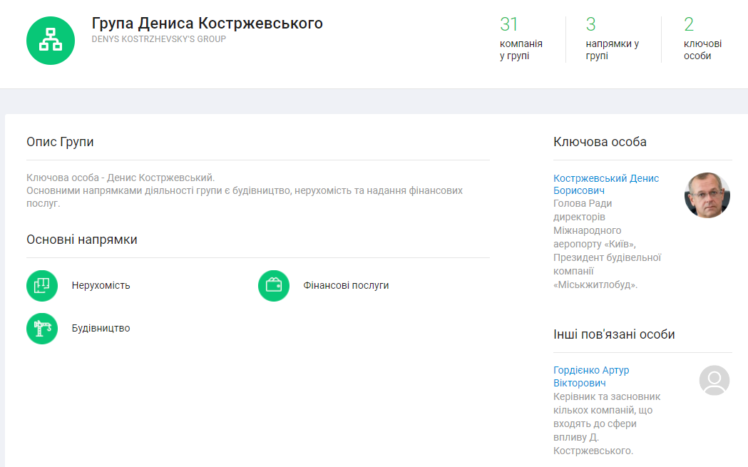This screenshot has height=467, width=748.
Task: Click the DENYS KOSTRZHEVSKY'S GROUP subtitle
Action: (x=158, y=40)
